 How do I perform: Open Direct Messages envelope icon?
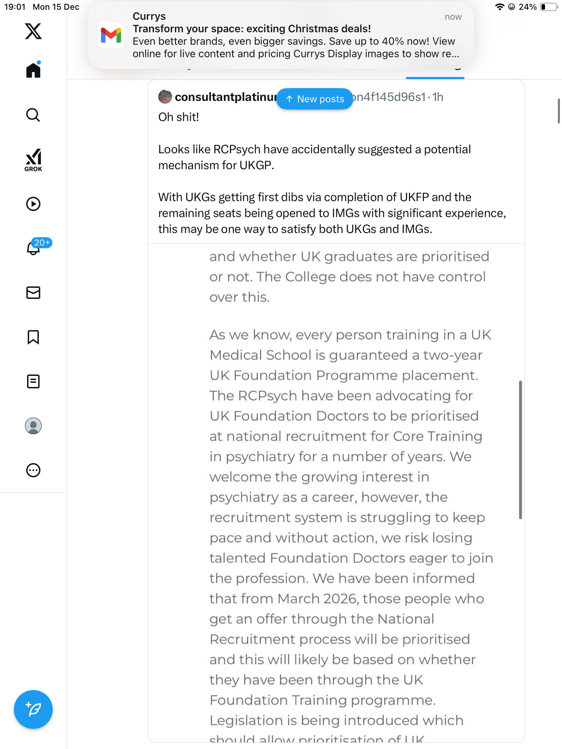pos(33,293)
